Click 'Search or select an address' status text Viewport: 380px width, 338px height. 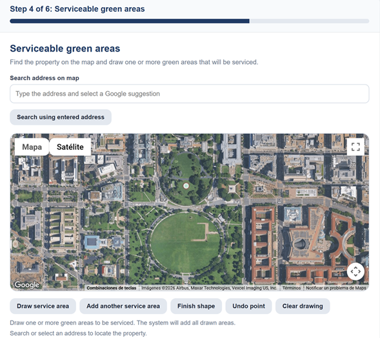(x=78, y=333)
